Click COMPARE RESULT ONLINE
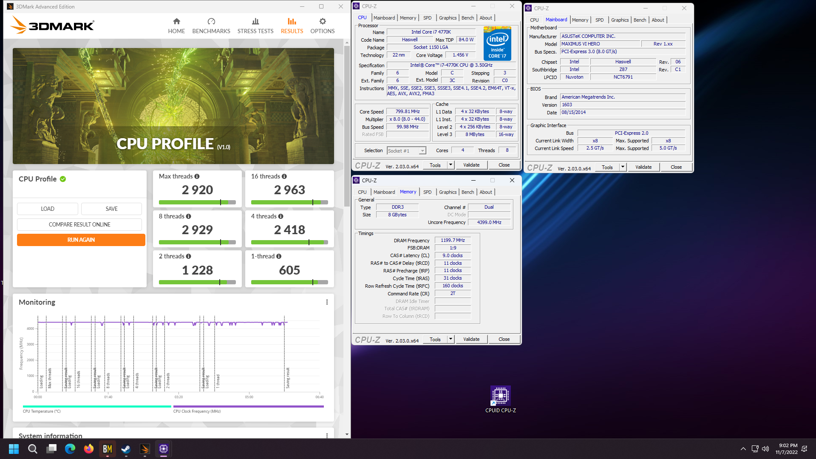Image resolution: width=816 pixels, height=459 pixels. point(79,224)
